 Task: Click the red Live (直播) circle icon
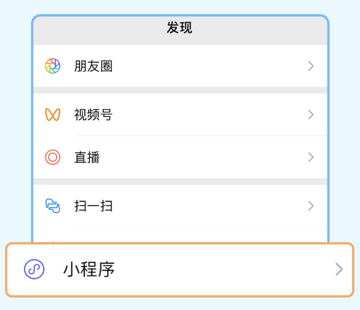tap(53, 157)
